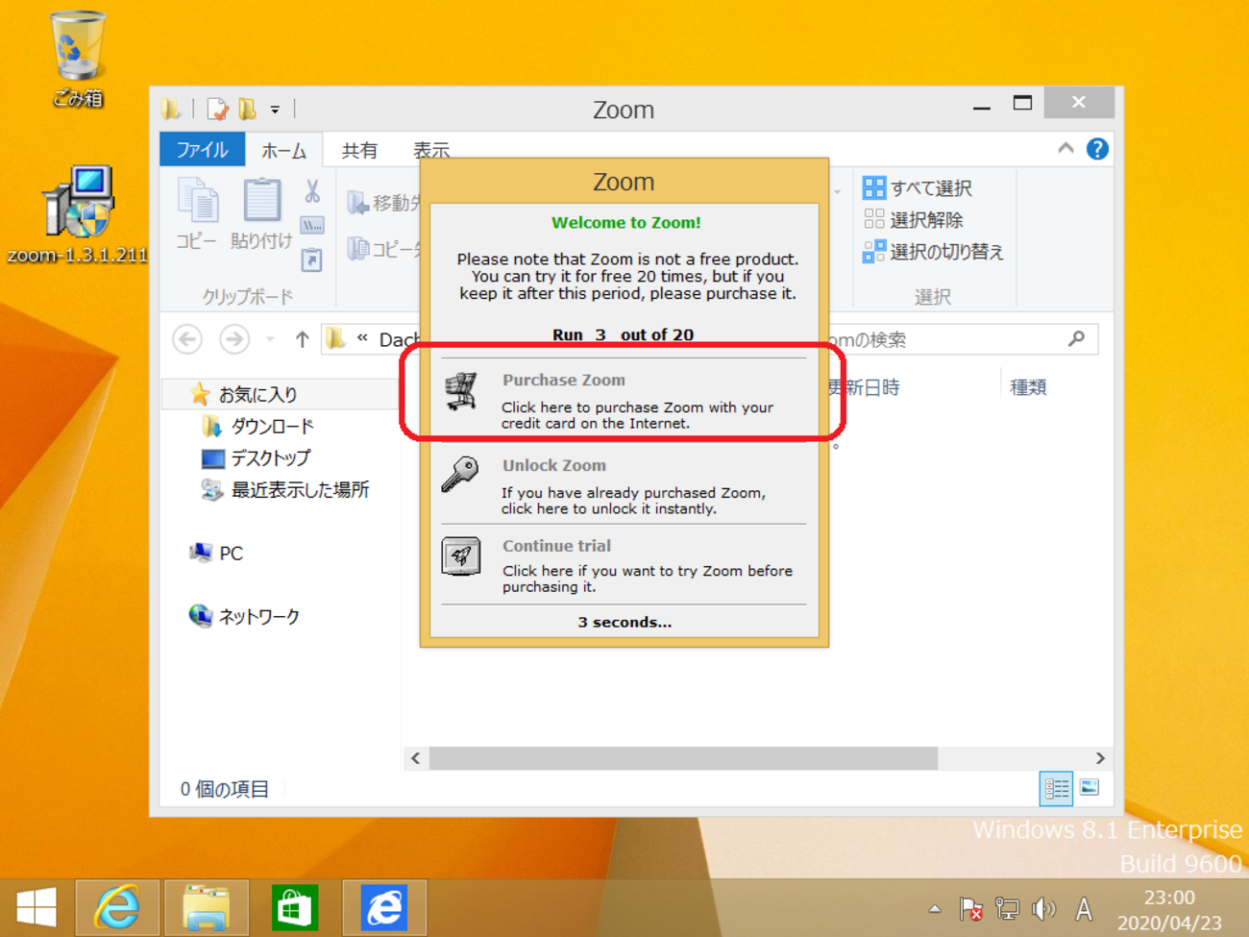
Task: Click the network tray icon
Action: point(1007,908)
